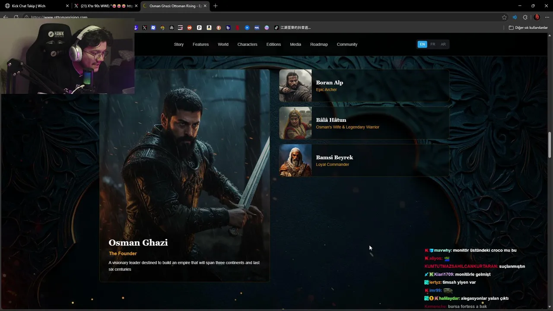Switch to the X'te 90s WWE tab
The image size is (553, 311).
point(105,6)
